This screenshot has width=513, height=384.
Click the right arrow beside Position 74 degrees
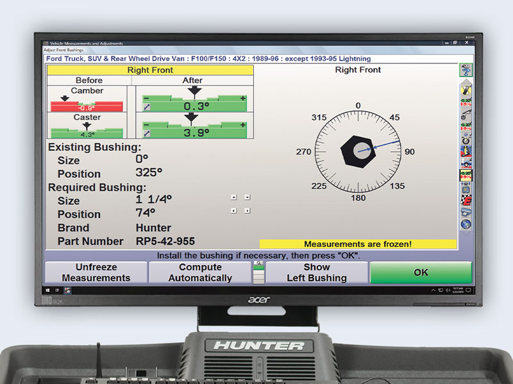pyautogui.click(x=247, y=210)
